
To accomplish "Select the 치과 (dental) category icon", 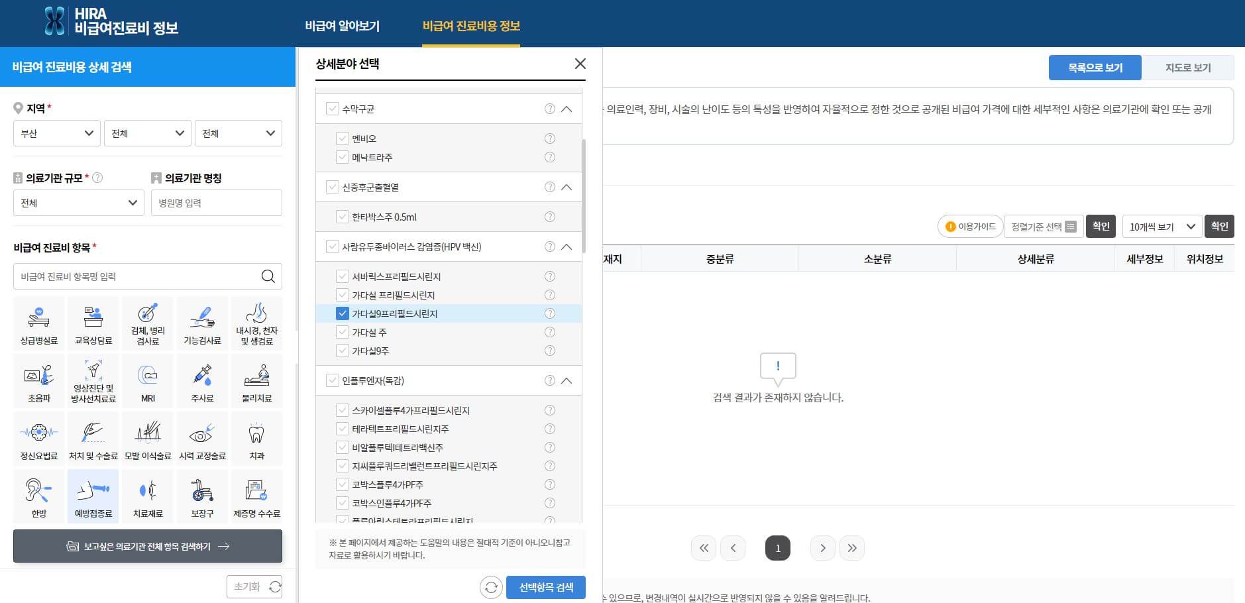I will (256, 437).
